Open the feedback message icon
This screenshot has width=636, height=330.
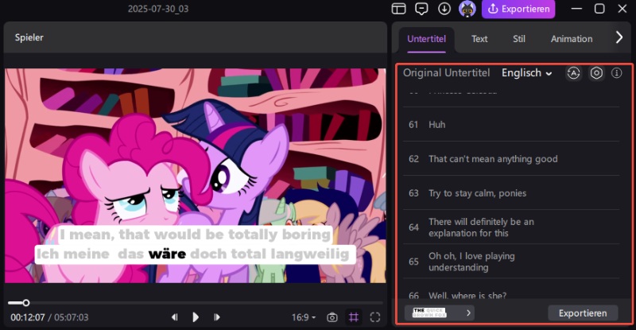421,9
